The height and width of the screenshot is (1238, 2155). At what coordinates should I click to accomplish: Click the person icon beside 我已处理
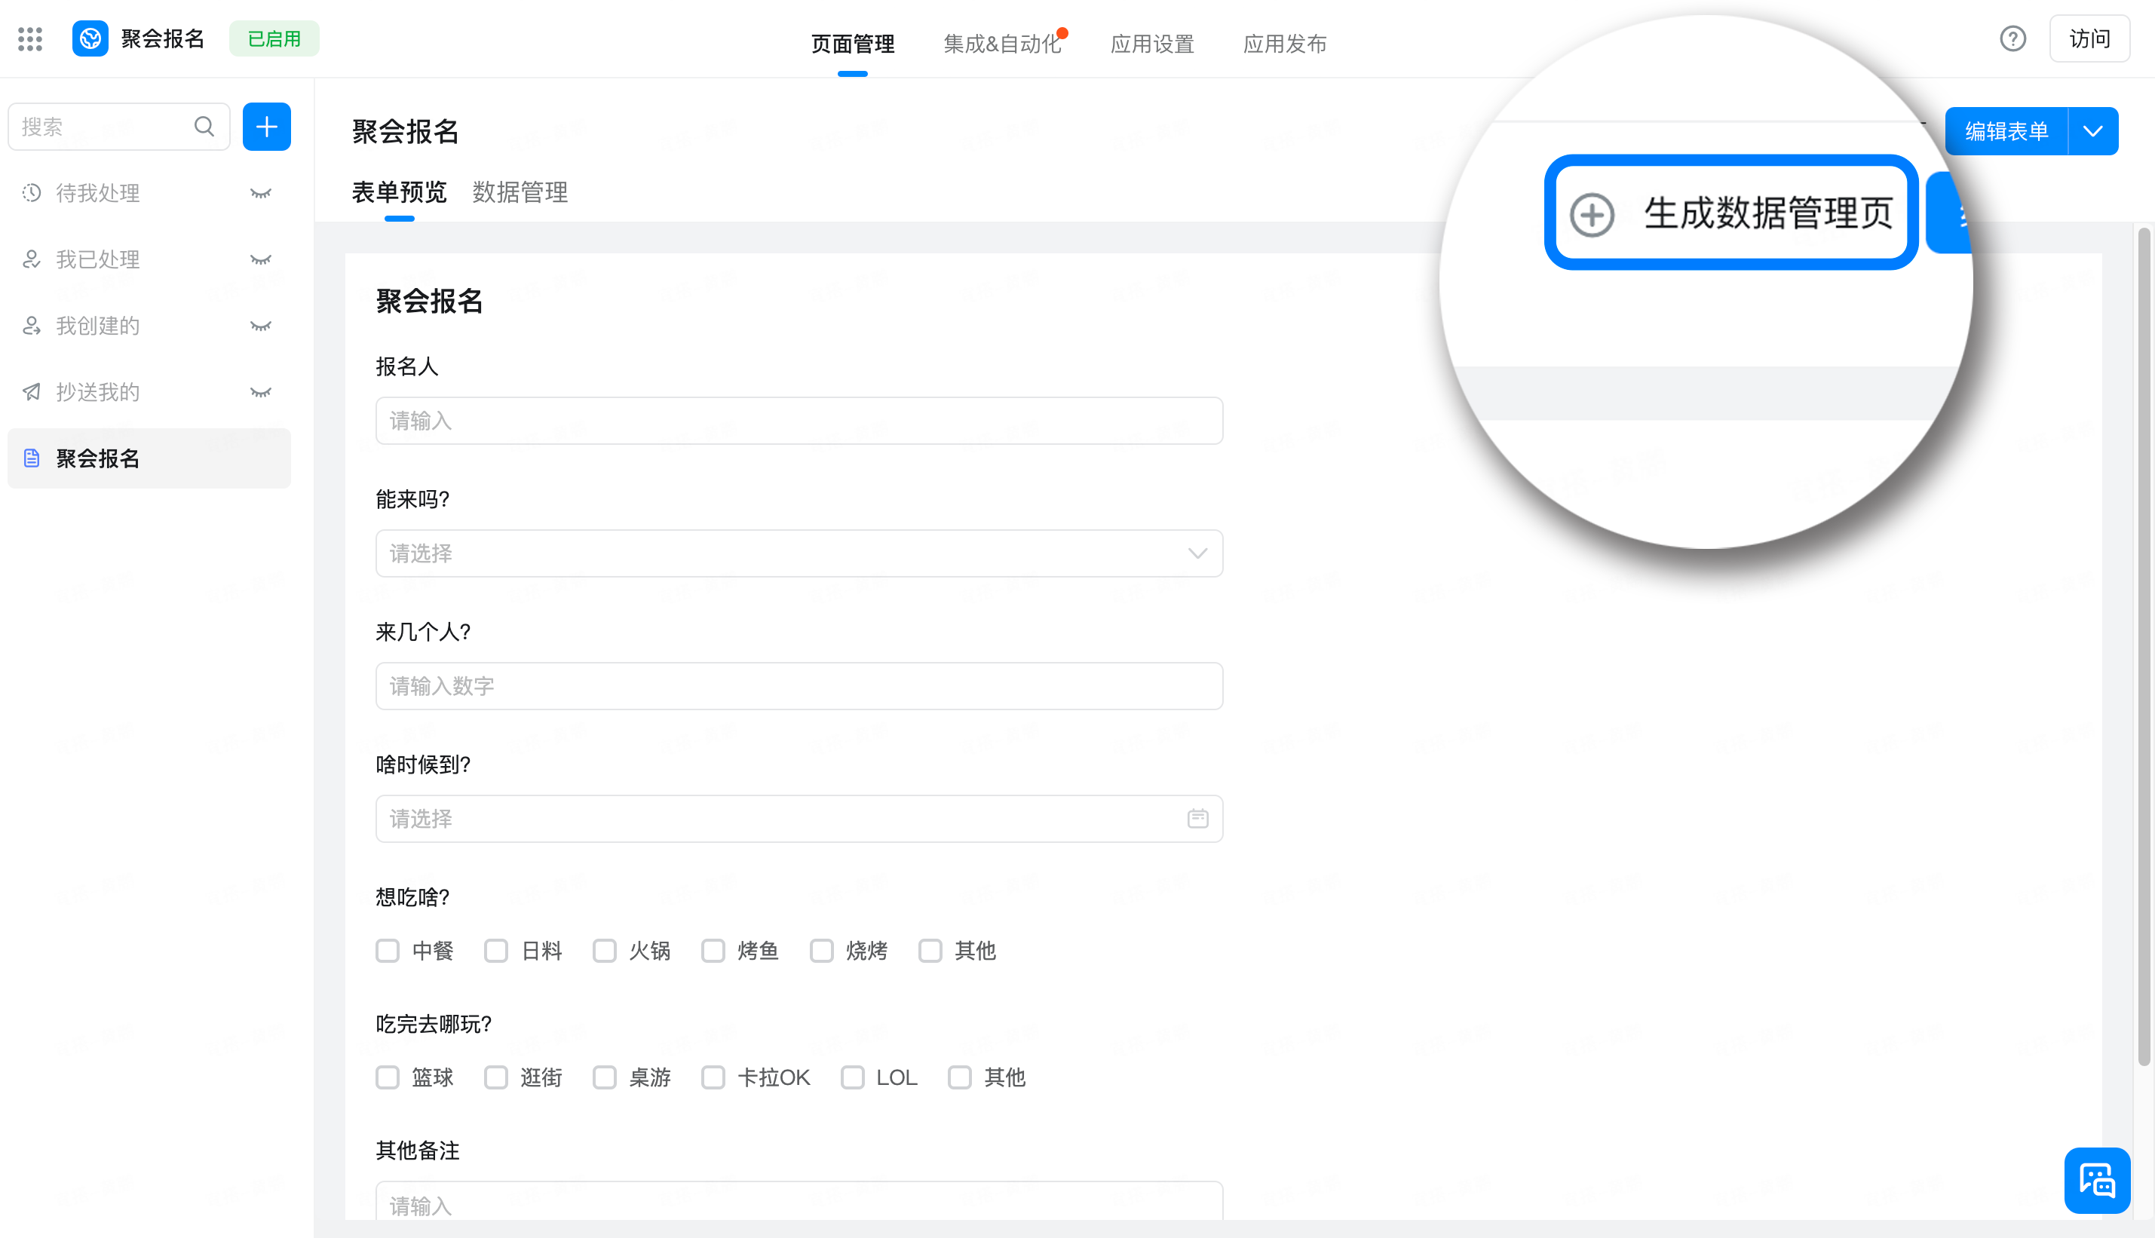(32, 259)
